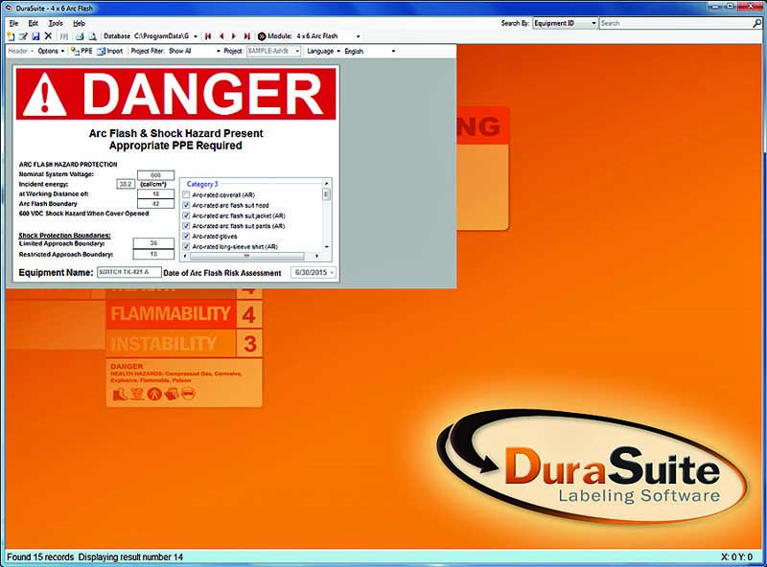Click the Header toolbar dropdown

click(20, 51)
